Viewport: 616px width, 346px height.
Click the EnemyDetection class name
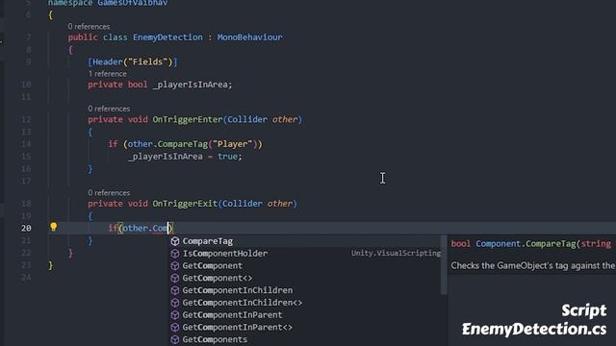pyautogui.click(x=167, y=37)
